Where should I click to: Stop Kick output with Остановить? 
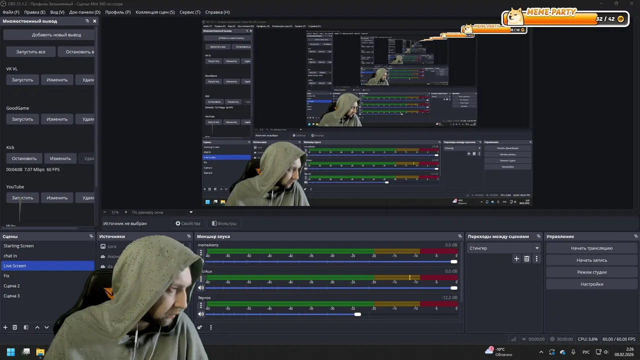[x=24, y=158]
